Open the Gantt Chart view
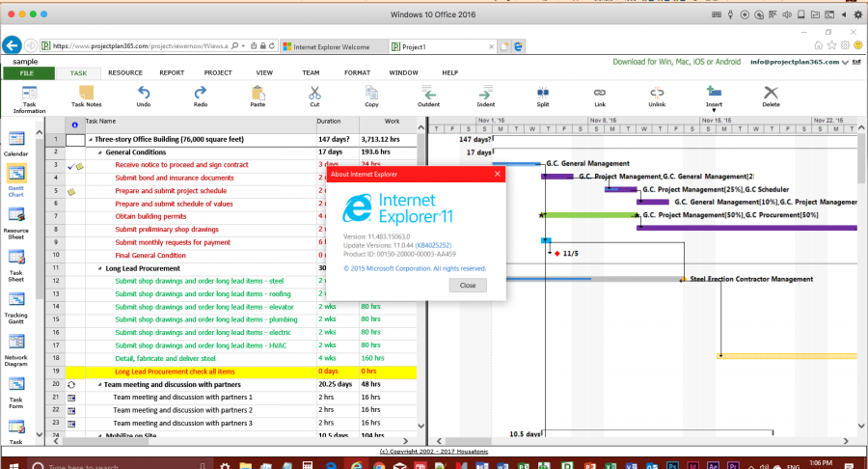This screenshot has width=868, height=469. (16, 181)
